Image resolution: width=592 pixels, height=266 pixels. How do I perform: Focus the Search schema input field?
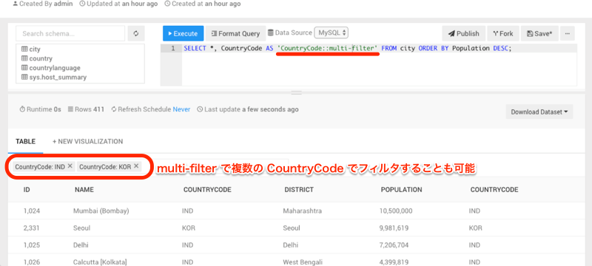coord(70,33)
